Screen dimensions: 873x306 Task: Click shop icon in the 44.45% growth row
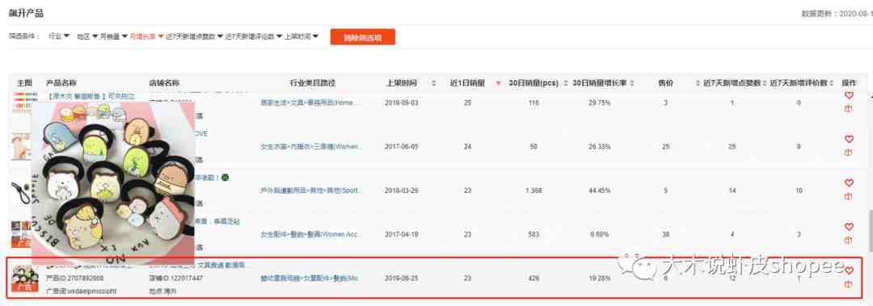[x=849, y=196]
